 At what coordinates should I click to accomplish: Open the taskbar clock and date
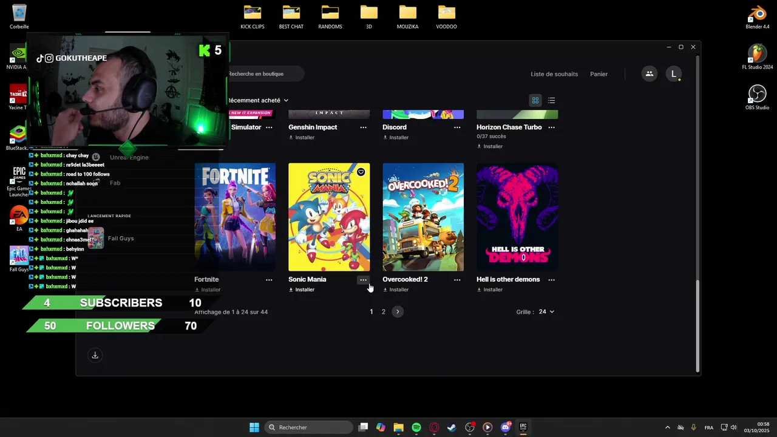(x=756, y=427)
